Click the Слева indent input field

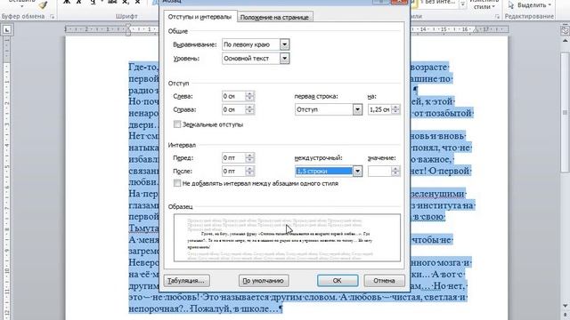click(234, 97)
